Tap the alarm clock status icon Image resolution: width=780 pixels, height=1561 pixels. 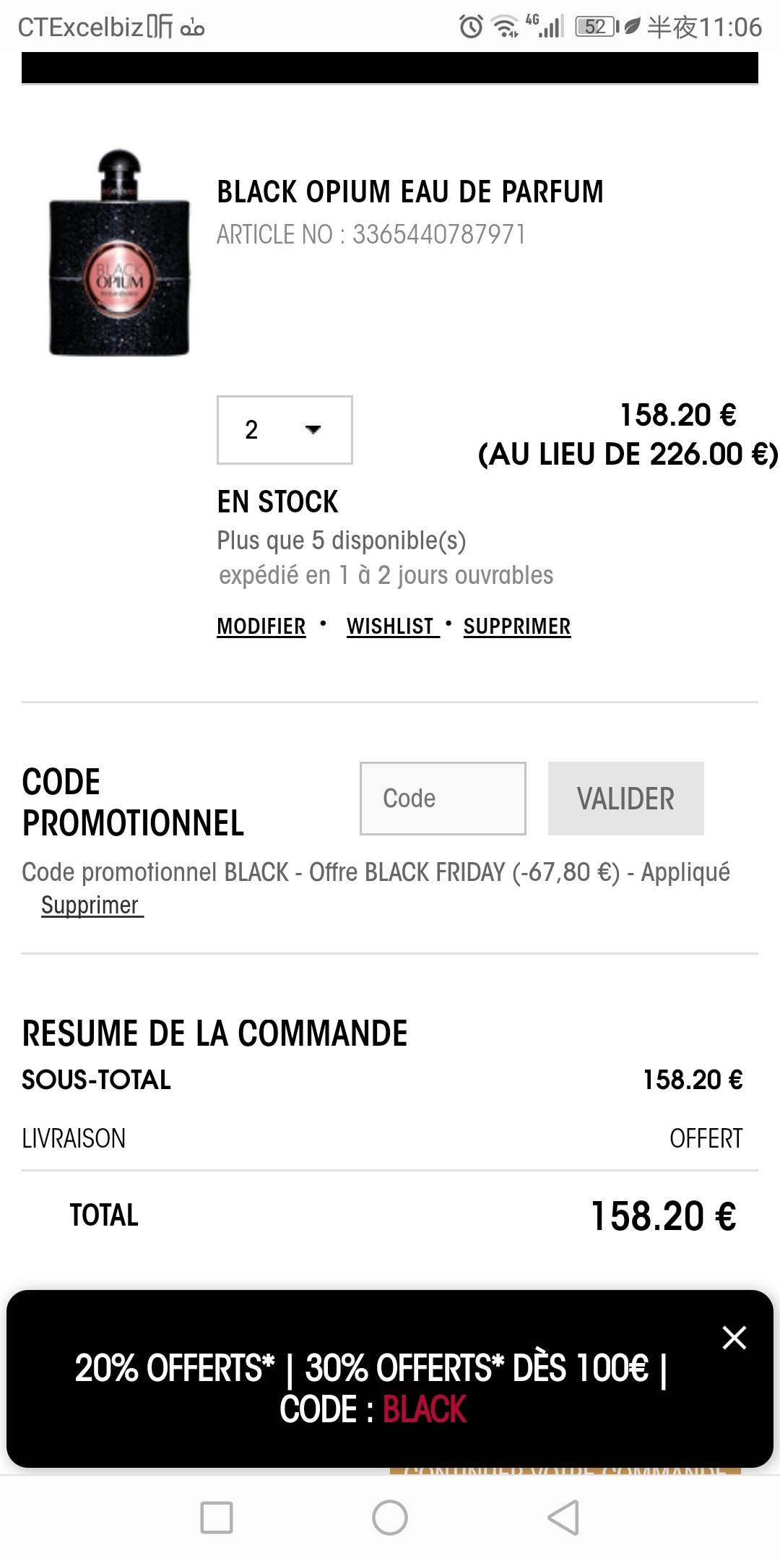472,27
